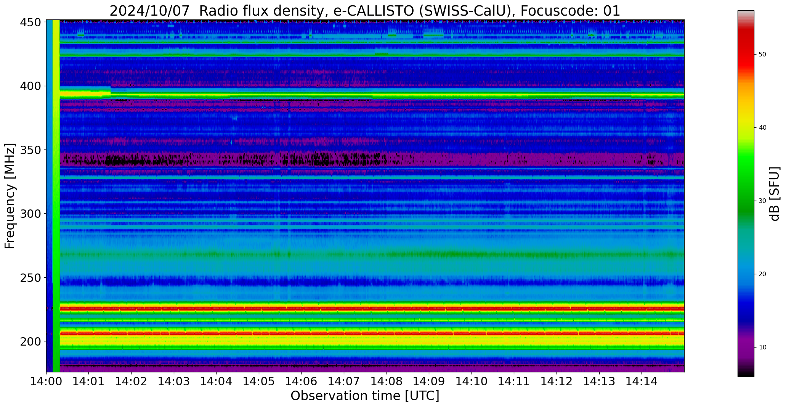Click the yellow emission line near 393 MHz
Screen dimensions: 786x407
pyautogui.click(x=372, y=95)
